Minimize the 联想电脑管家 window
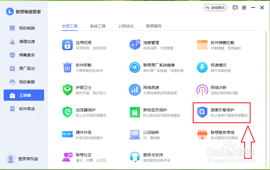The image size is (270, 170). [253, 8]
